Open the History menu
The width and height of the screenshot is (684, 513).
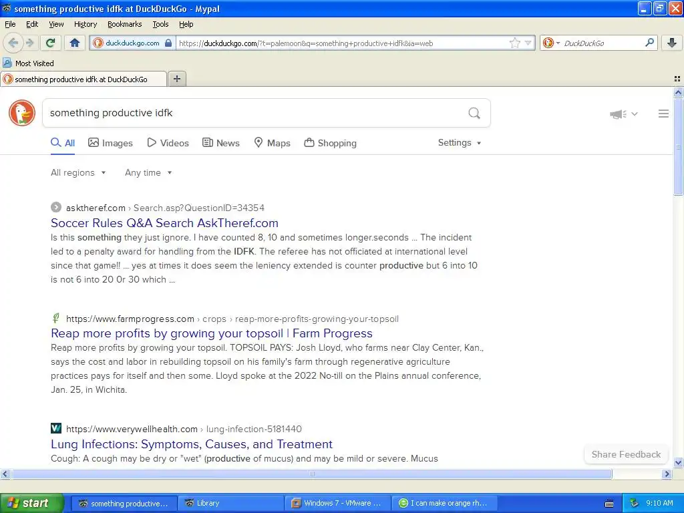pos(85,24)
